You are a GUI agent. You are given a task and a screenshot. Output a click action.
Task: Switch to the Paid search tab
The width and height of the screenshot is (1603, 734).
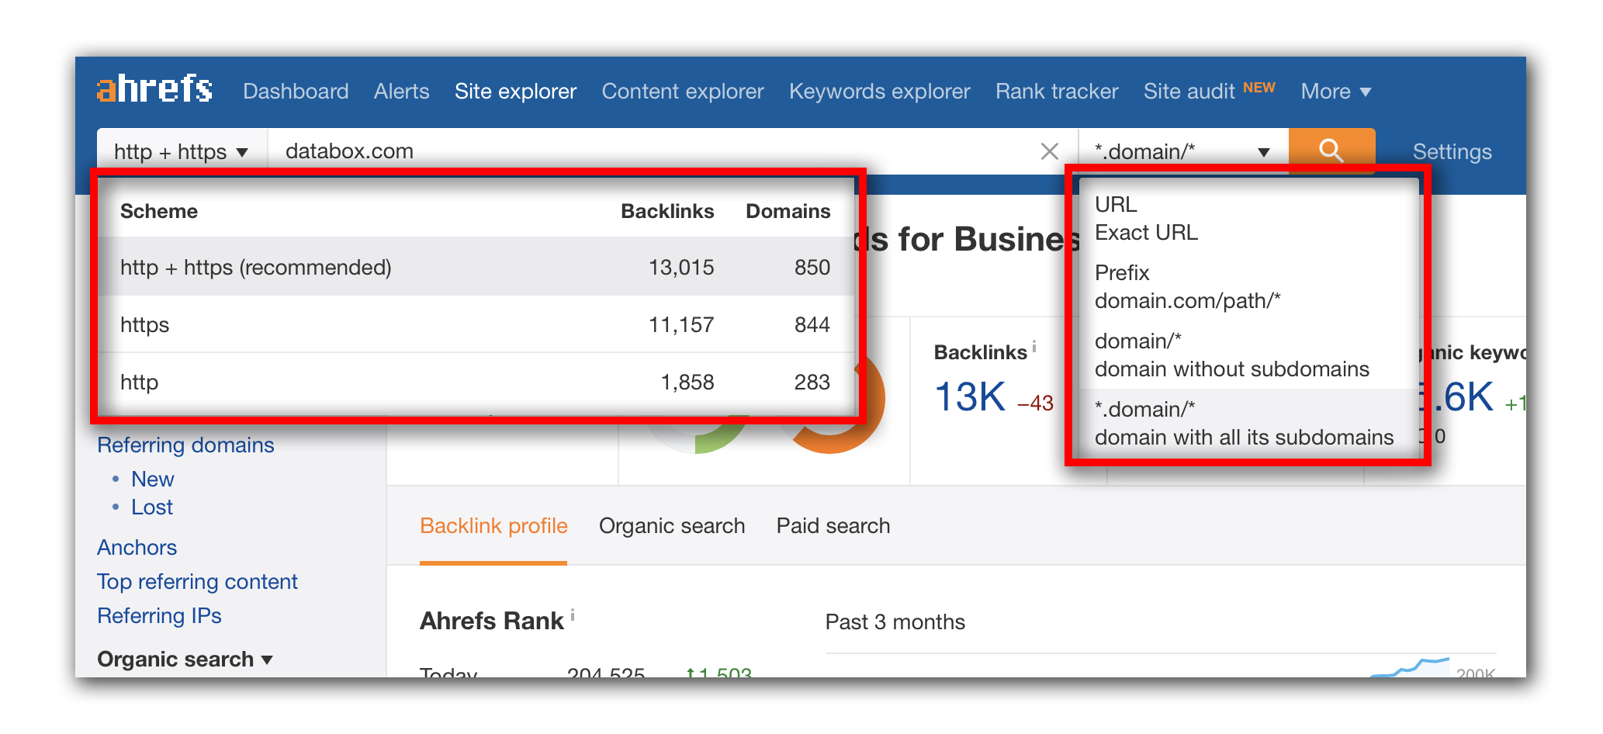click(x=833, y=526)
